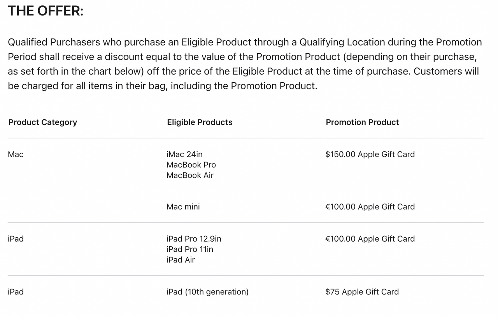Click the MacBook Air product entry
The image size is (498, 317).
[x=190, y=175]
